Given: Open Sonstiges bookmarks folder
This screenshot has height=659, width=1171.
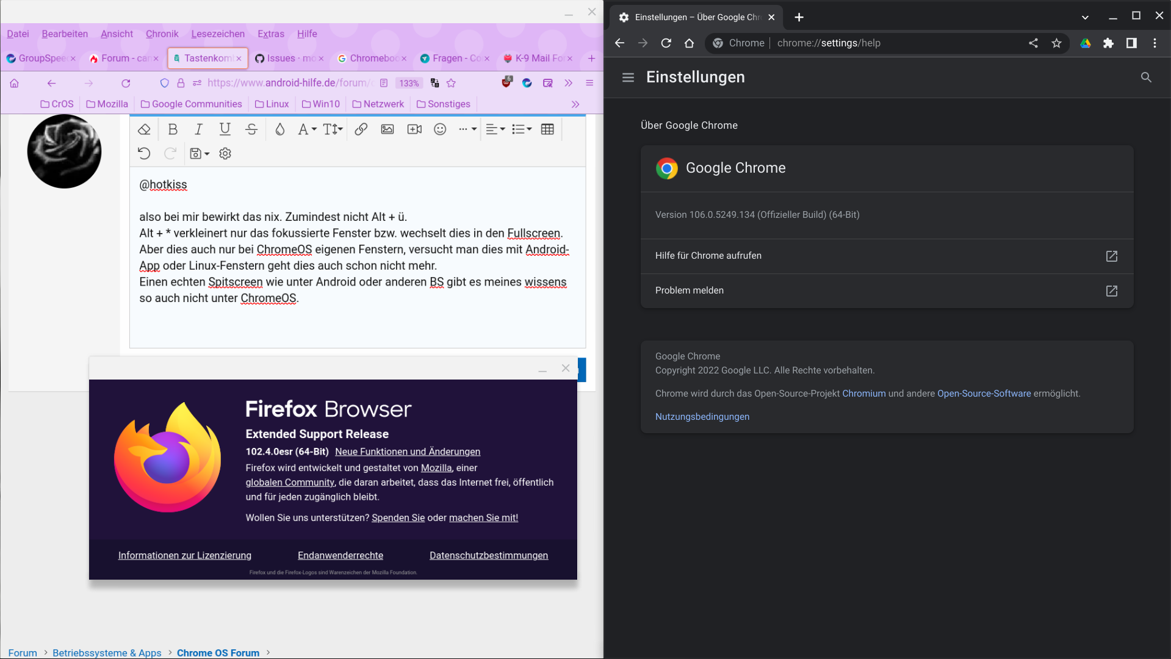Looking at the screenshot, I should (443, 104).
